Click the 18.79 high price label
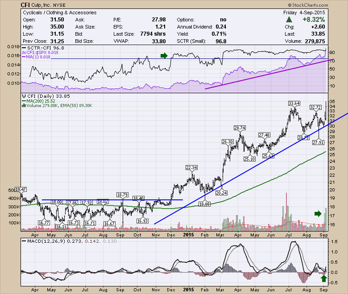Image resolution: width=348 pixels, height=294 pixels. (122, 195)
